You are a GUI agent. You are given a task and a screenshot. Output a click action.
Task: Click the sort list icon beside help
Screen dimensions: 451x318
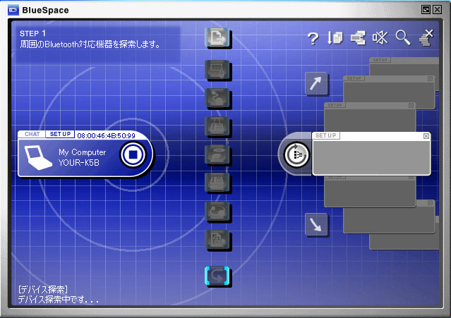coord(335,39)
